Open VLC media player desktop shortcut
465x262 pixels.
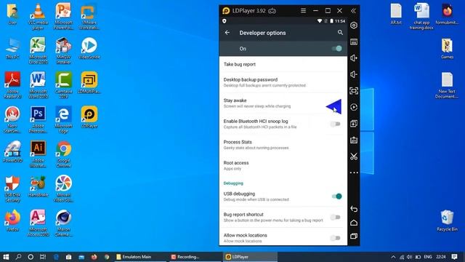[x=38, y=16]
